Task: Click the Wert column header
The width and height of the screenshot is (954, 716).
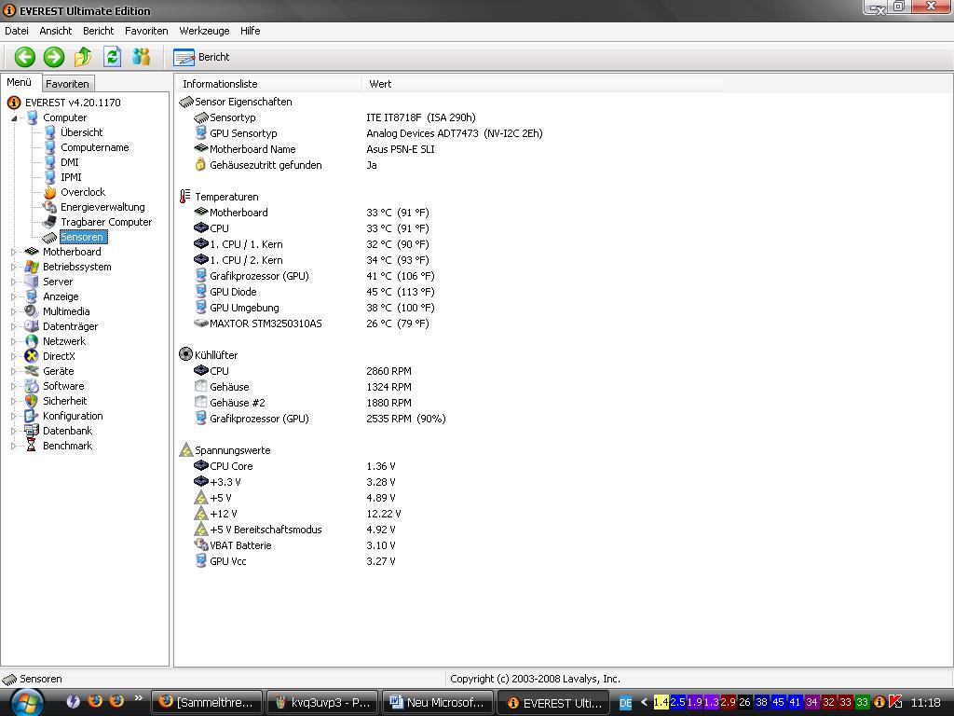Action: tap(541, 84)
